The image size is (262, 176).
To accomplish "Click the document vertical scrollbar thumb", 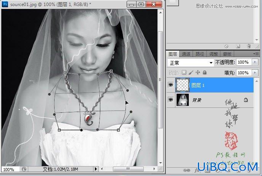I will click(161, 80).
